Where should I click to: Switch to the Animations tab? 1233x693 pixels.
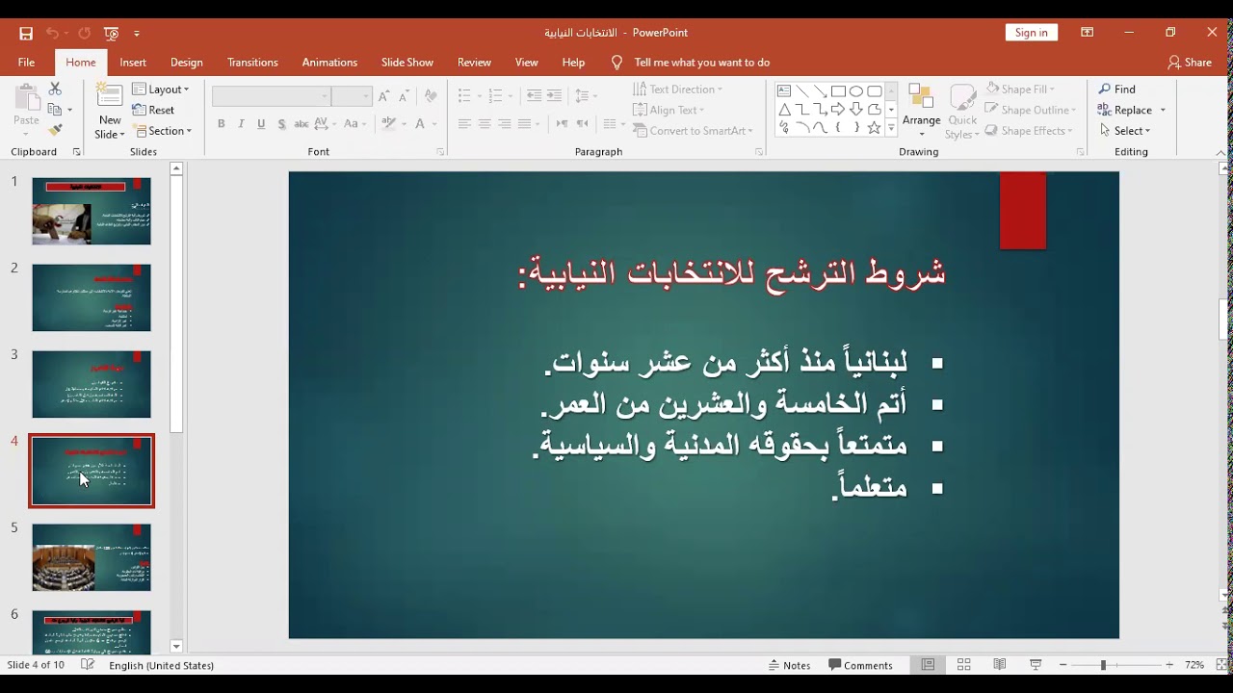[329, 63]
